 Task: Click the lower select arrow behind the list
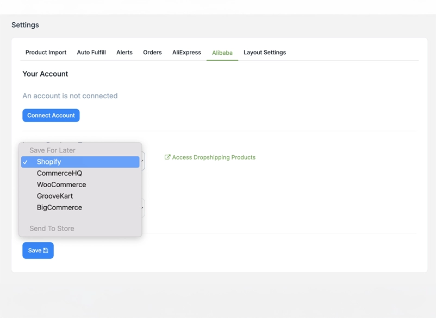(x=142, y=207)
